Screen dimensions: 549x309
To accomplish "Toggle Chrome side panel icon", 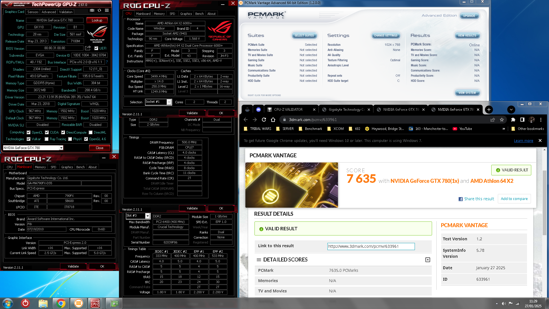I will click(522, 120).
